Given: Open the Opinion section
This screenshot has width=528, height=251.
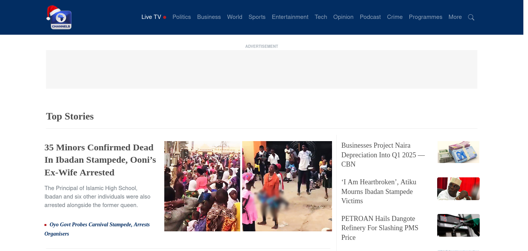Looking at the screenshot, I should [x=343, y=17].
